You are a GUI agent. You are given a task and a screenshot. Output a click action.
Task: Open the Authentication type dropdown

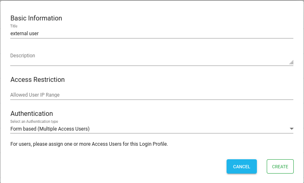point(152,129)
